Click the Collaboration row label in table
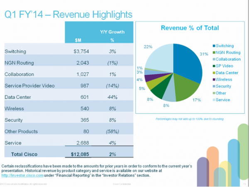249x187 pixels. (x=19, y=74)
